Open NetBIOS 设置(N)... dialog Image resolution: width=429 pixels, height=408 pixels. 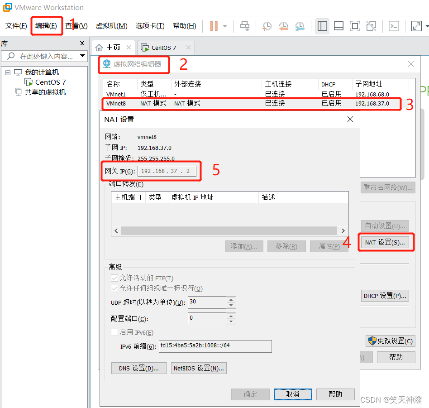pyautogui.click(x=199, y=368)
